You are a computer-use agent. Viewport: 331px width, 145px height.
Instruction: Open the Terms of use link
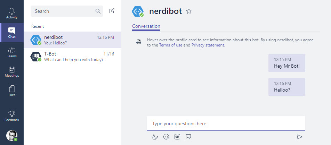click(x=171, y=45)
